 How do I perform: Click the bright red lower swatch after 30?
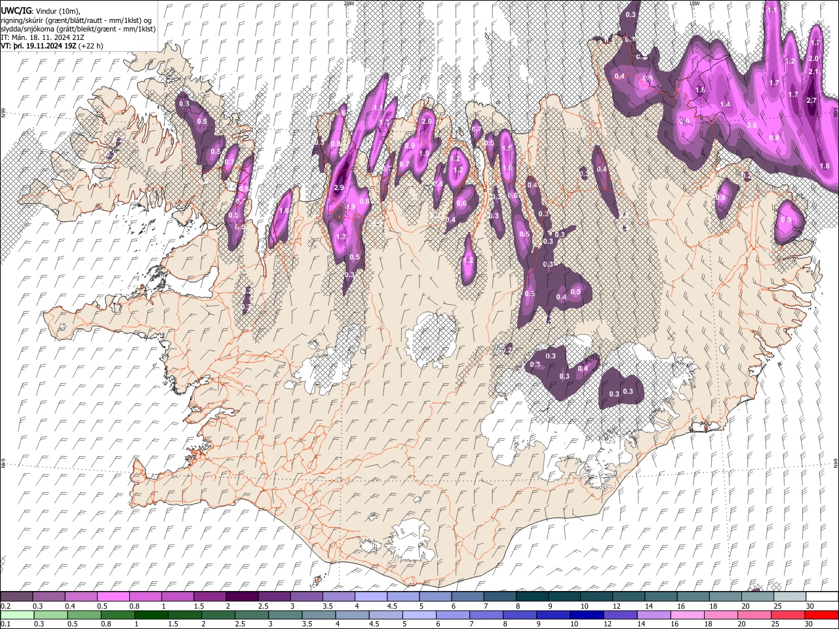click(821, 615)
